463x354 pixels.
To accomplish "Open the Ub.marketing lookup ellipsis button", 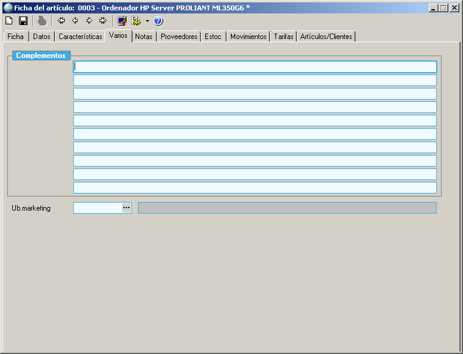I will point(126,208).
